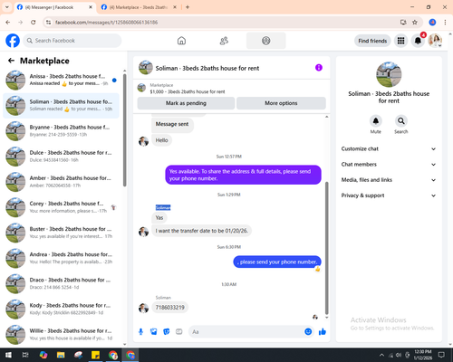Click Mark as pending button
Viewport: 453px width, 362px height.
[186, 103]
